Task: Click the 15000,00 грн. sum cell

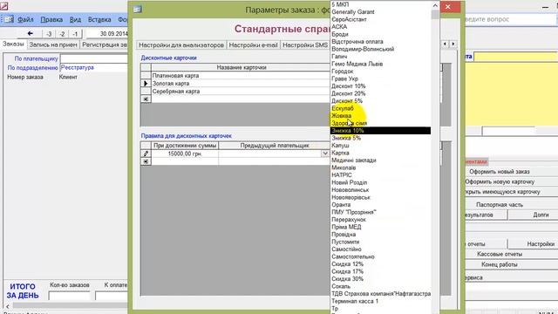Action: coord(185,154)
